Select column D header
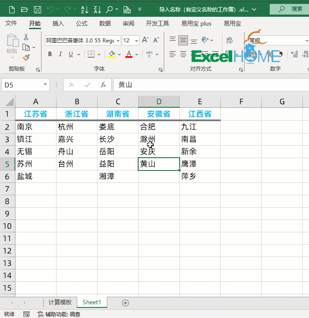The height and width of the screenshot is (318, 309). click(x=159, y=102)
